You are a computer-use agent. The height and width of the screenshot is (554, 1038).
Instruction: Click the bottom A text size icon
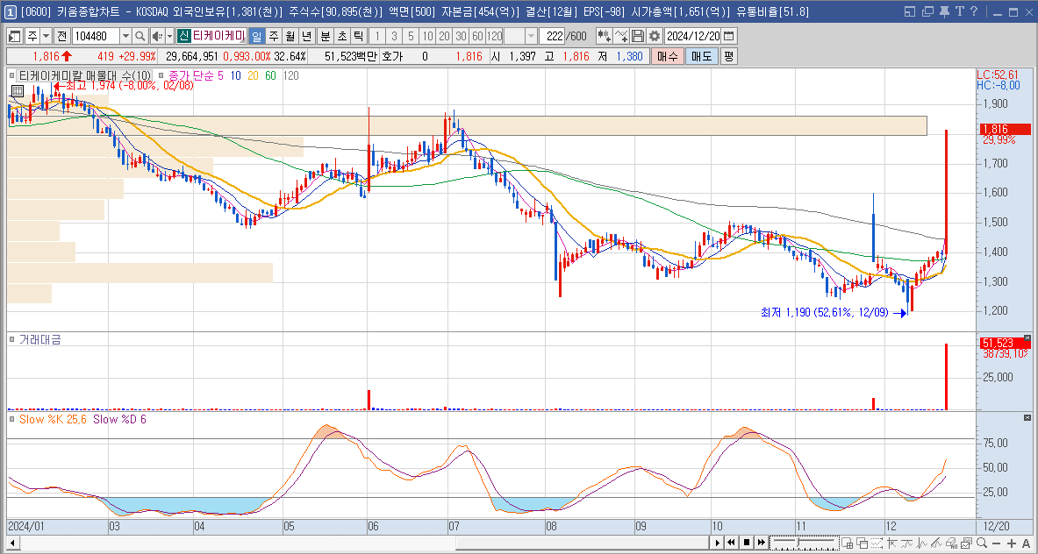click(1026, 543)
